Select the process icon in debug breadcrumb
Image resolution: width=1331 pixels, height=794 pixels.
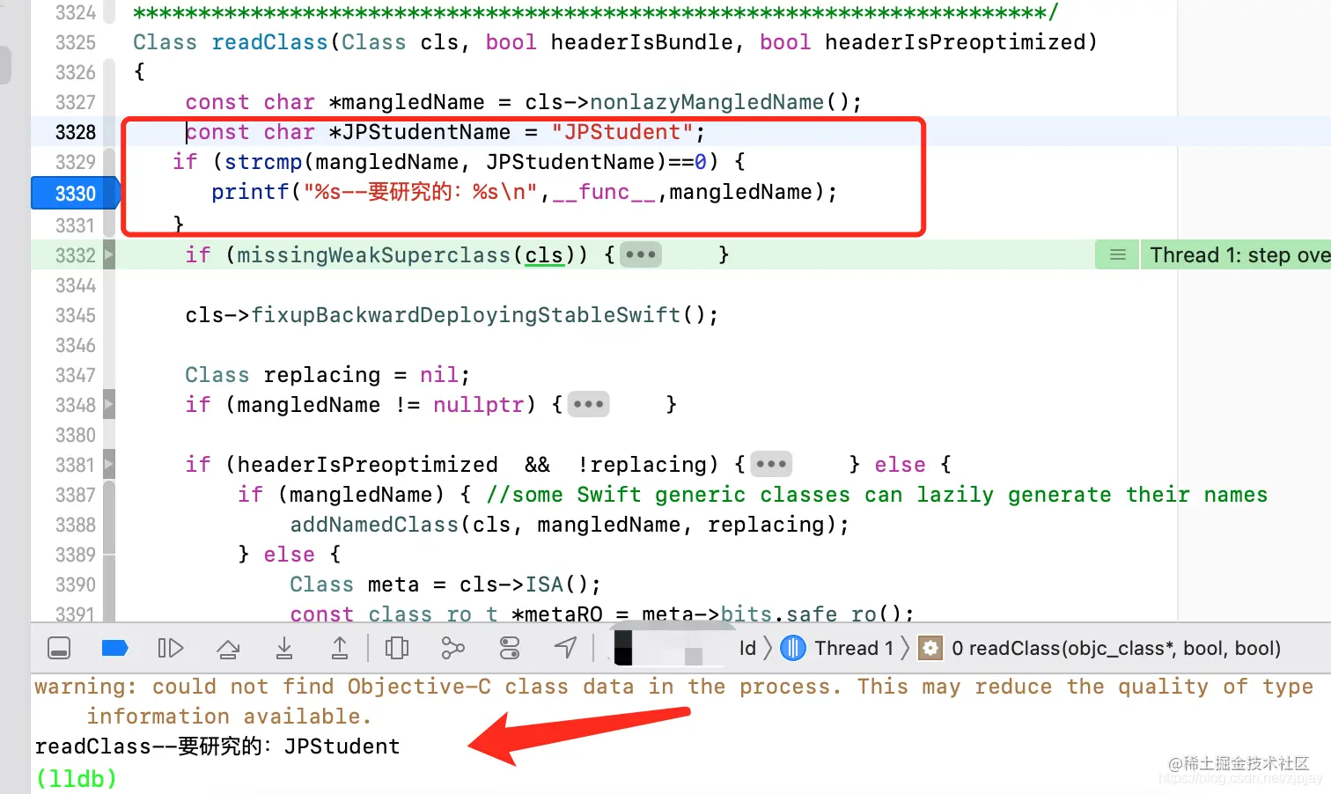point(623,649)
